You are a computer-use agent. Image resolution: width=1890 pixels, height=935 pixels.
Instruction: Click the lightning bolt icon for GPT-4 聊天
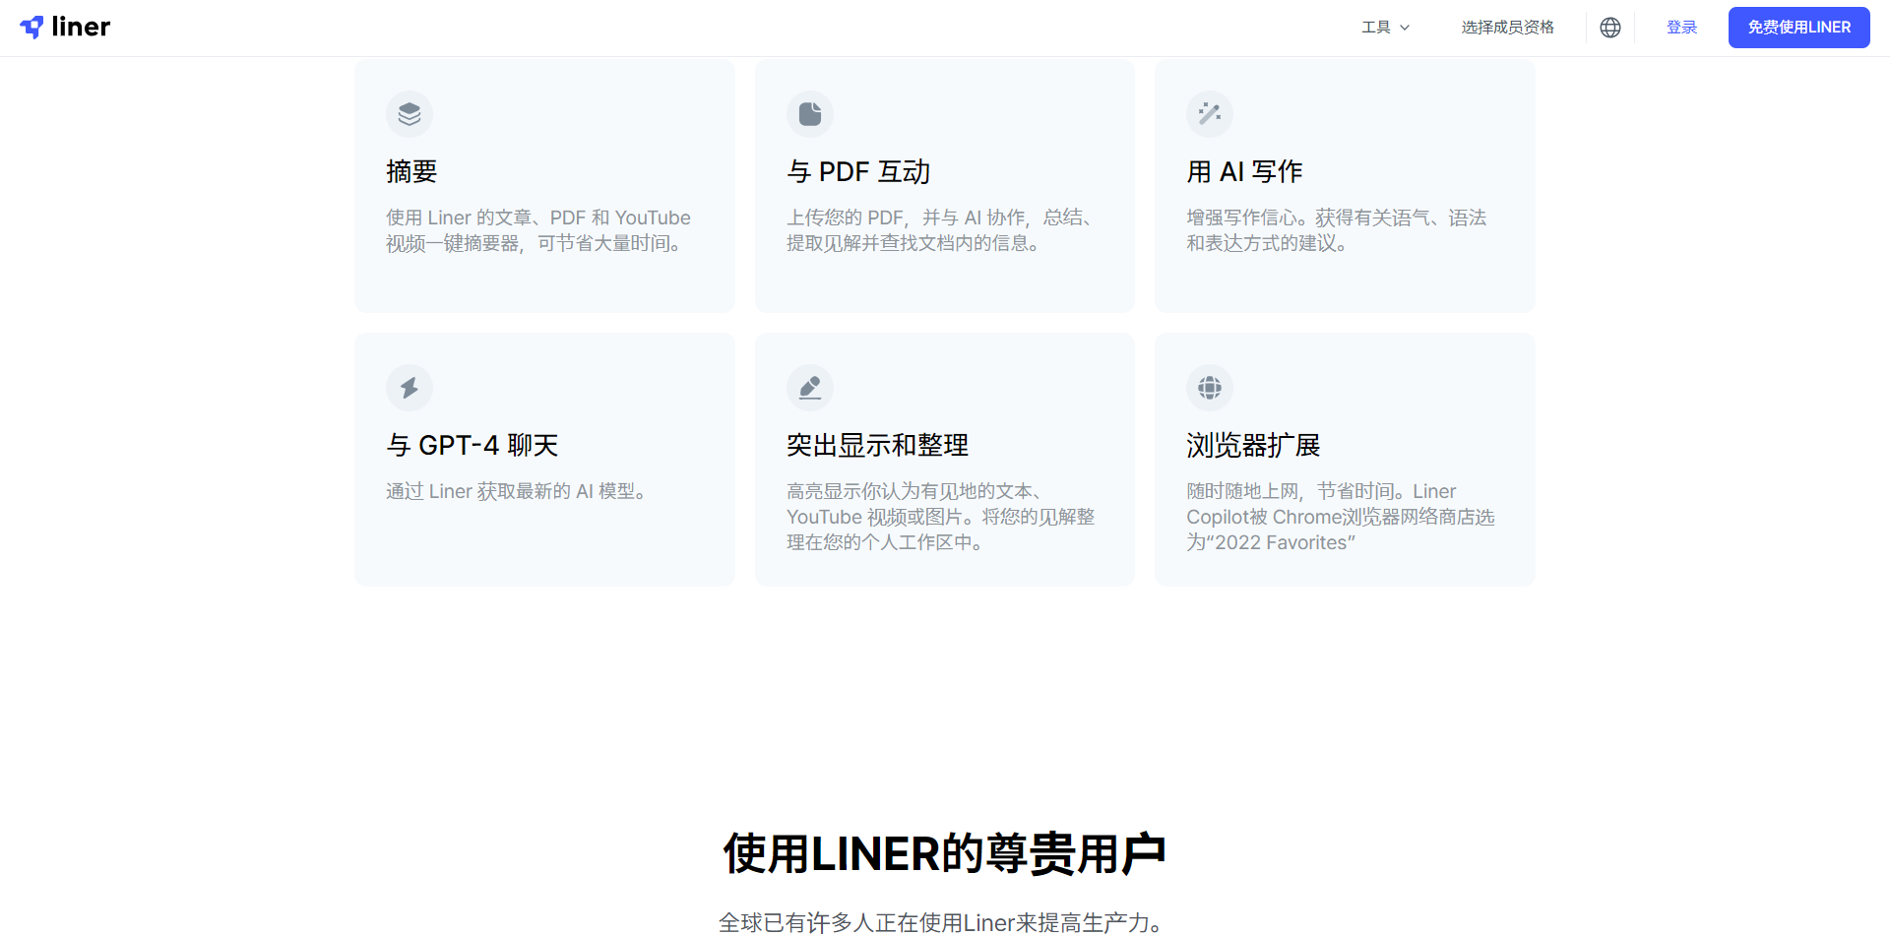[x=409, y=388]
